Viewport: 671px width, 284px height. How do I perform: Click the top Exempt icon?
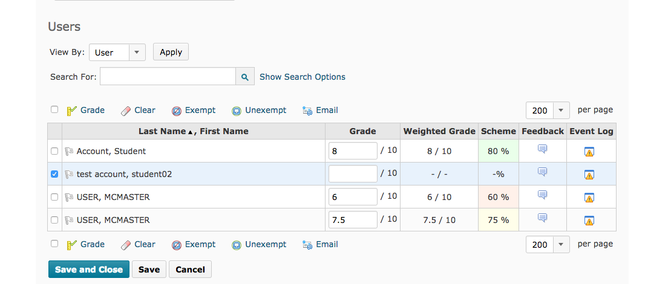[x=177, y=111]
